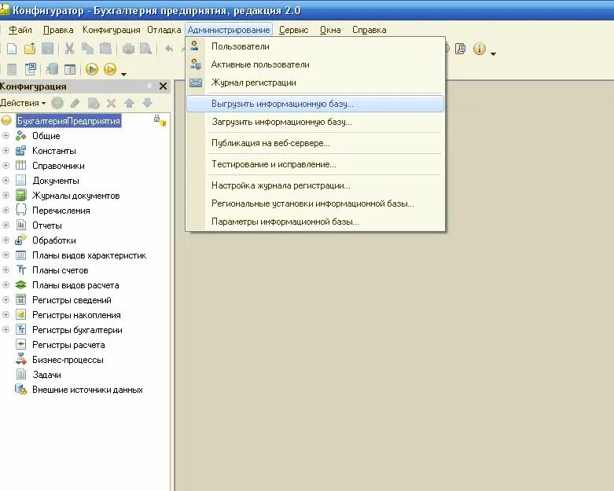The image size is (614, 491).
Task: Select Активные пользователи entry
Action: (x=315, y=64)
